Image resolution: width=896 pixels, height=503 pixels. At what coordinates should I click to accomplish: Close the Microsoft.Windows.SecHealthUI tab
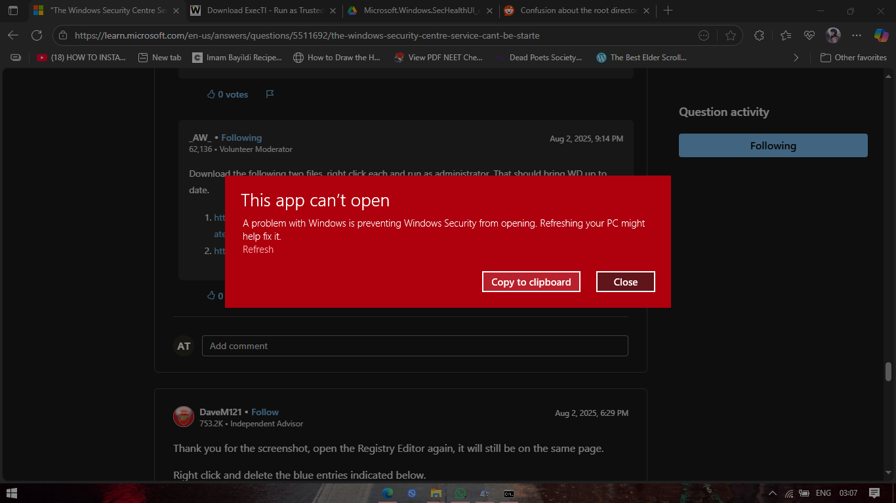[x=489, y=10]
